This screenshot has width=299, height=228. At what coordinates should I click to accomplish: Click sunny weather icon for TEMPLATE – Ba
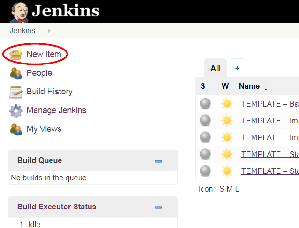pyautogui.click(x=226, y=104)
